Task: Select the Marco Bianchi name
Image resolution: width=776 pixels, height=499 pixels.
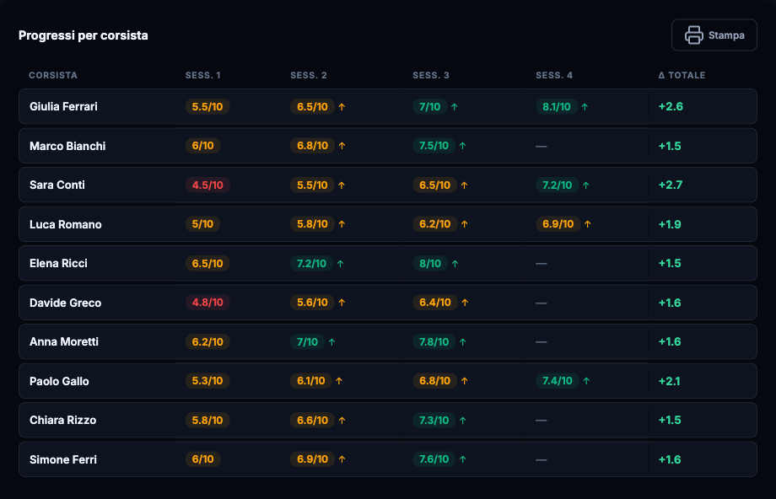Action: 67,146
